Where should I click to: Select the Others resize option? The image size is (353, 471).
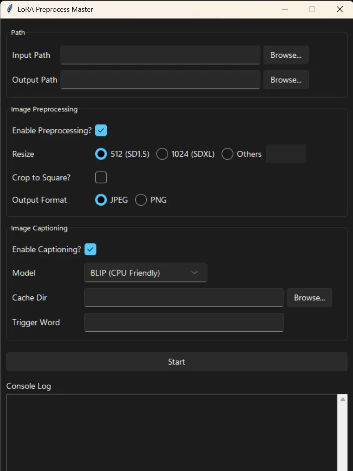point(227,154)
